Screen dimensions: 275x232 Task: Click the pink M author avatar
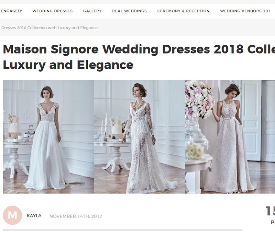[x=12, y=216]
